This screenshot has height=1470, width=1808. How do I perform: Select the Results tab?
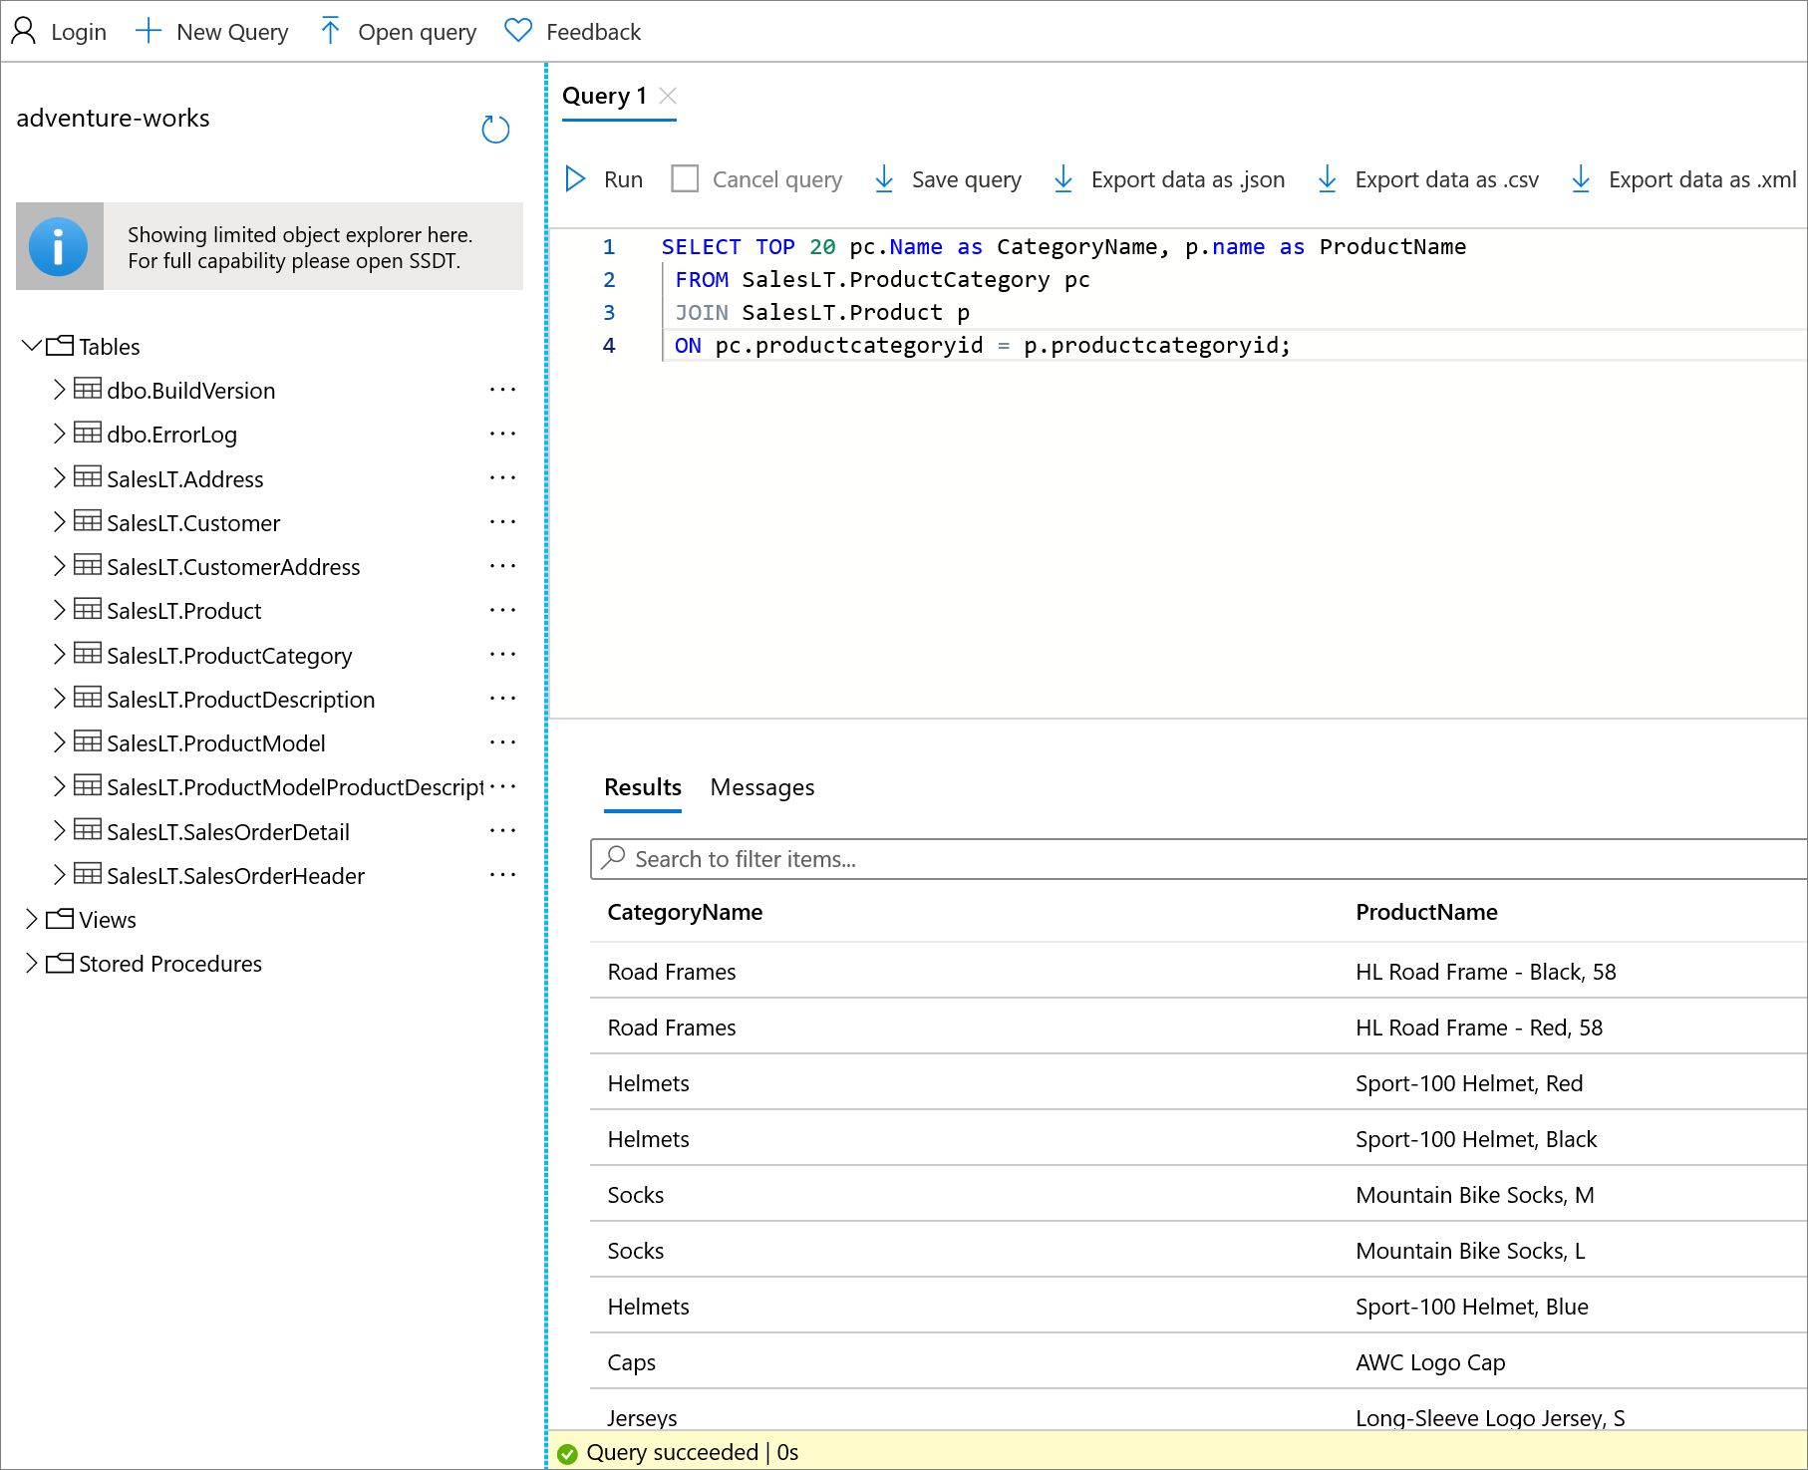point(642,787)
